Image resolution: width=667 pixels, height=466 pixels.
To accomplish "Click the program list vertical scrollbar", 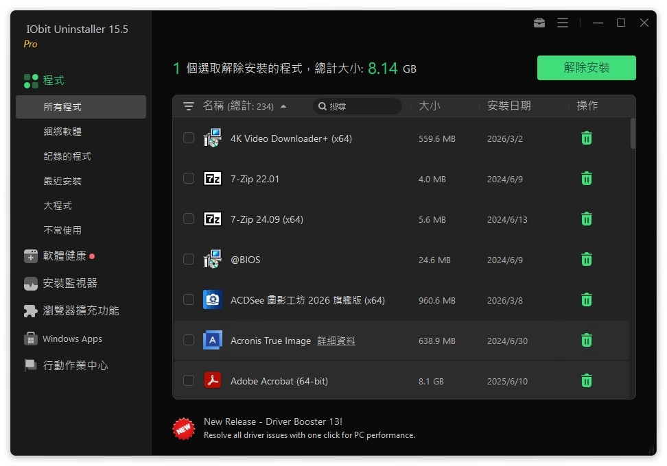I will click(633, 134).
